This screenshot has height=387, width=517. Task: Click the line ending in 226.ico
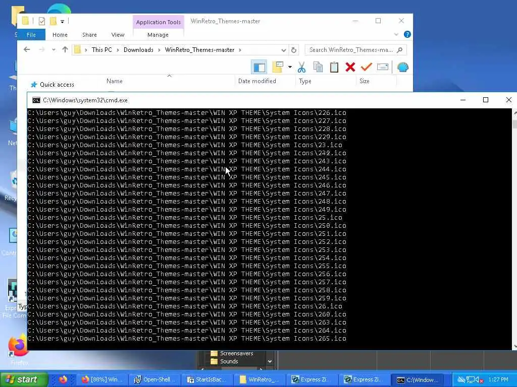(187, 113)
